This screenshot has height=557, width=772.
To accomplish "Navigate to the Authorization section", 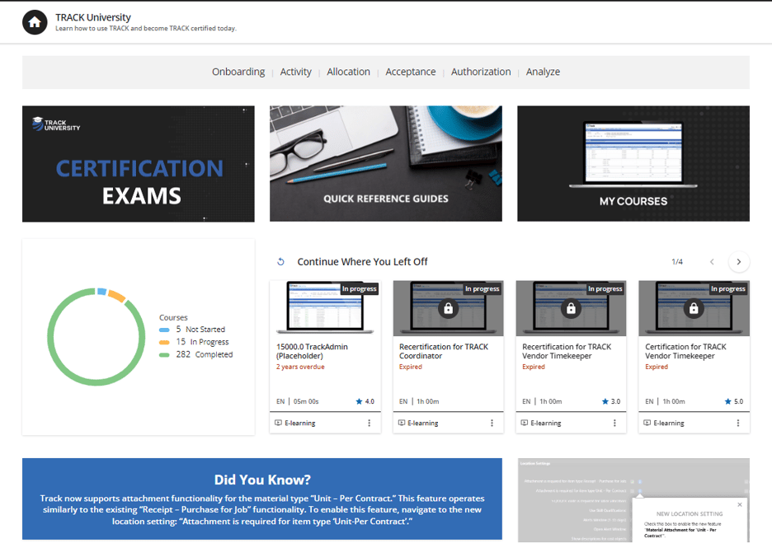I will tap(481, 72).
